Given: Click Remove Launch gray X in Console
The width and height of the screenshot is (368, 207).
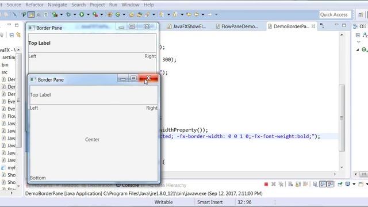Looking at the screenshot, I should pyautogui.click(x=274, y=184).
